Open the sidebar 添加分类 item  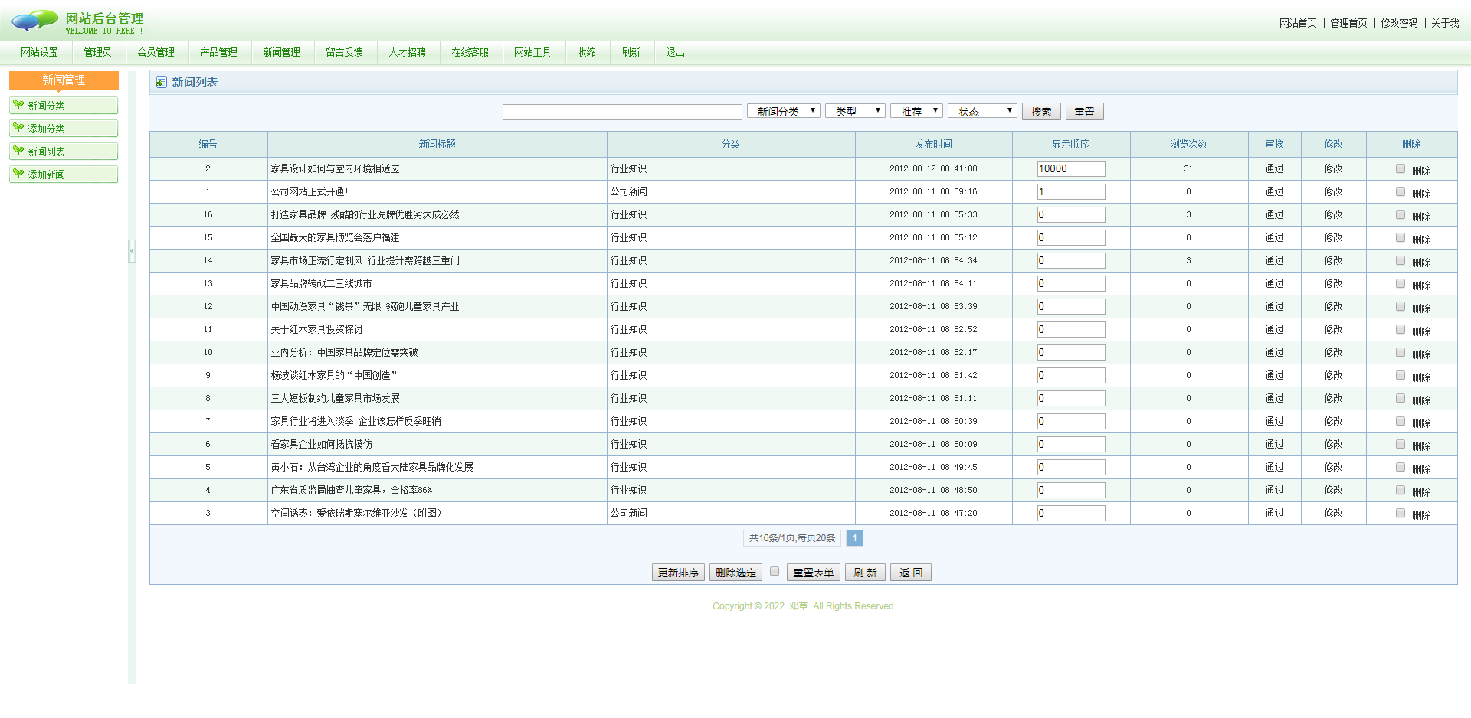point(64,129)
